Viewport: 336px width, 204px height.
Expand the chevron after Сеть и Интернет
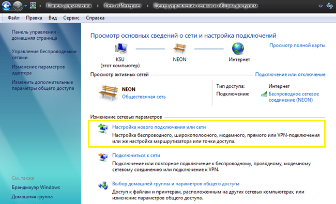pyautogui.click(x=148, y=6)
